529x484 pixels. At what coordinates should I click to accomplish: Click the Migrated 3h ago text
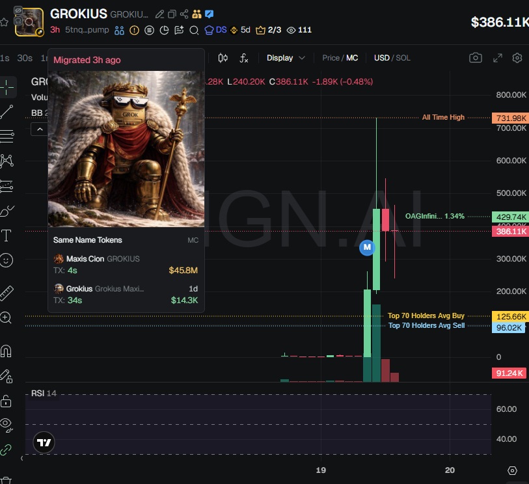click(87, 60)
